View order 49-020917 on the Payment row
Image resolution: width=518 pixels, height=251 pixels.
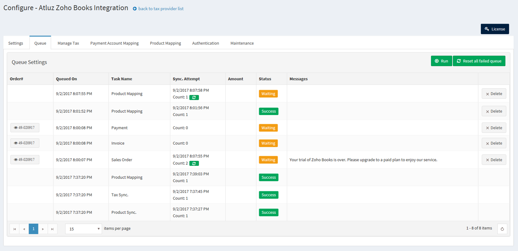click(x=25, y=128)
